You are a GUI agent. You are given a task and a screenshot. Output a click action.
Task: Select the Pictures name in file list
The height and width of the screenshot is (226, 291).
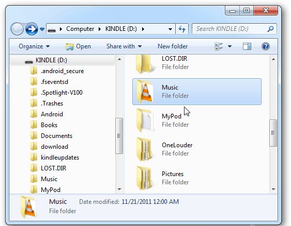173,174
